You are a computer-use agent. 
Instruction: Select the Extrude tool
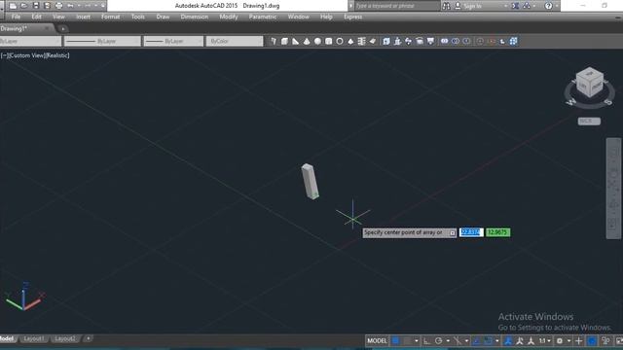coord(386,41)
